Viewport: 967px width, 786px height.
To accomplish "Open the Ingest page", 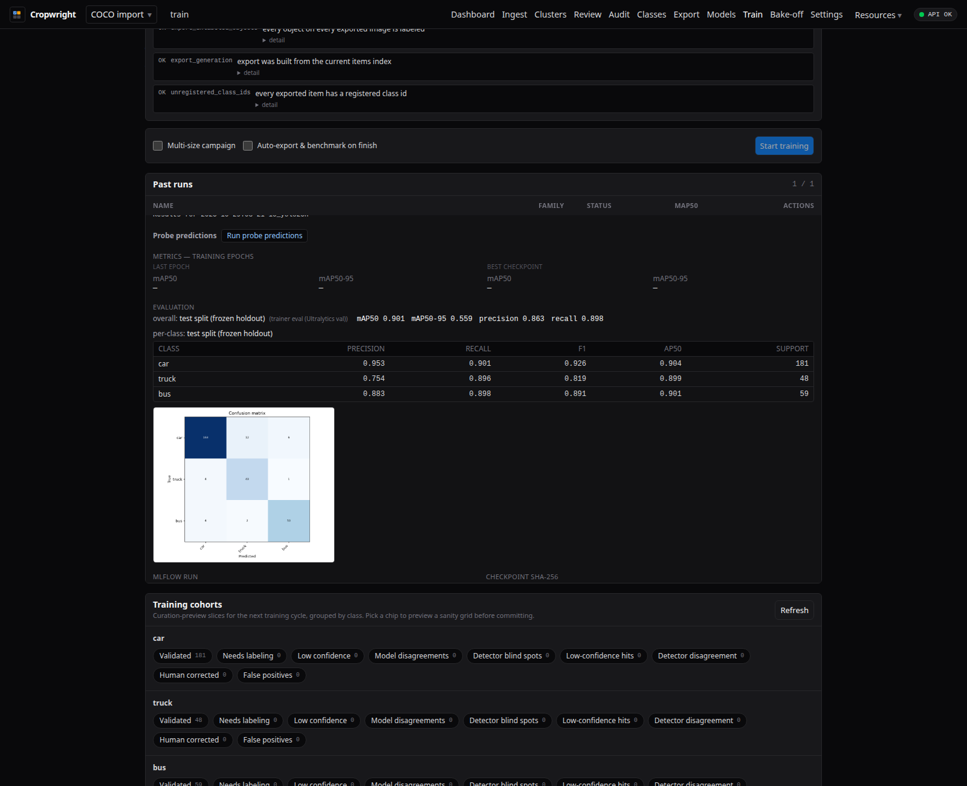I will (514, 15).
